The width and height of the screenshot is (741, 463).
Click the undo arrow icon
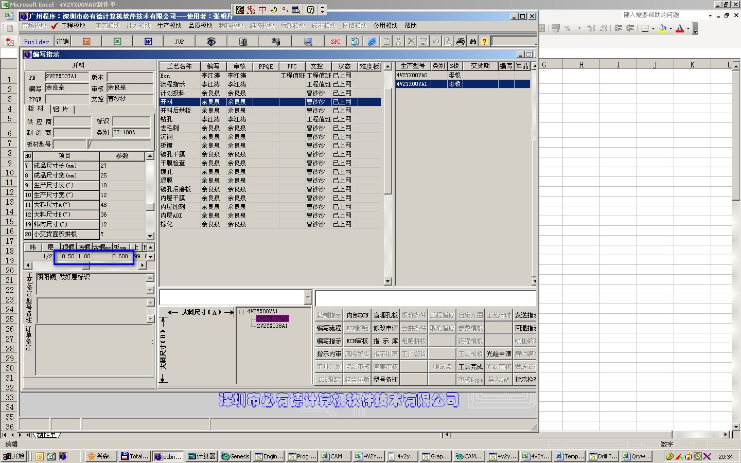pyautogui.click(x=436, y=42)
